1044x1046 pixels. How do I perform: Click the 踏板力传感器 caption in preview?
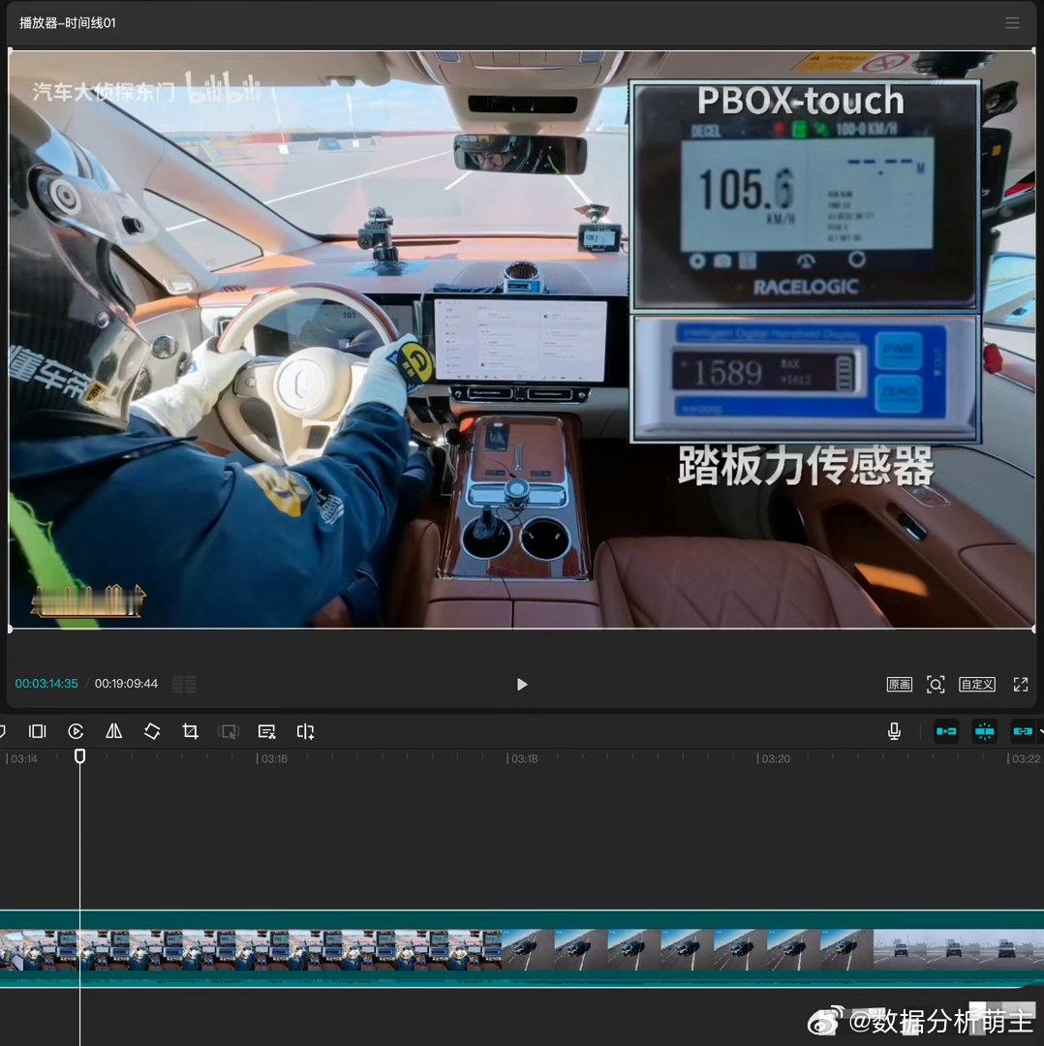pos(806,466)
